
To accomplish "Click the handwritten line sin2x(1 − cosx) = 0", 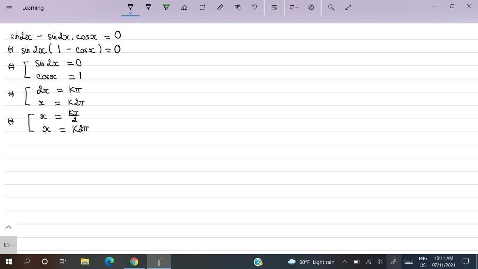I will pyautogui.click(x=71, y=49).
